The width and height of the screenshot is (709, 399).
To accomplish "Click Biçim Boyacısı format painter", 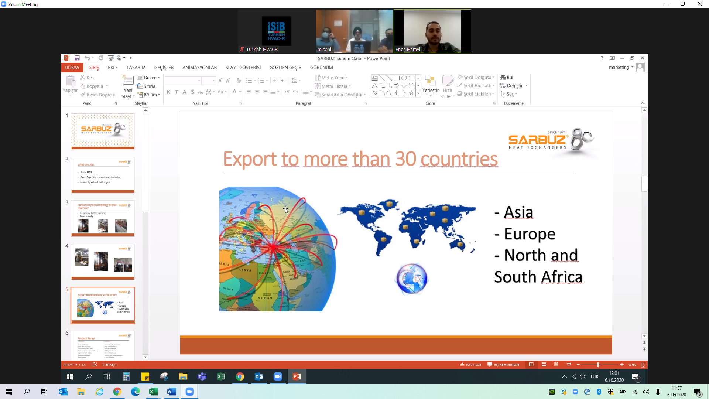I will [98, 95].
